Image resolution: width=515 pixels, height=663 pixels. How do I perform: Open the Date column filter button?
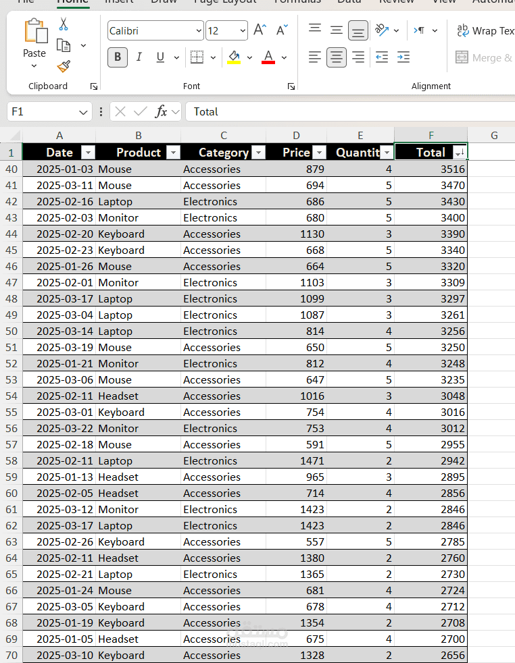click(88, 152)
